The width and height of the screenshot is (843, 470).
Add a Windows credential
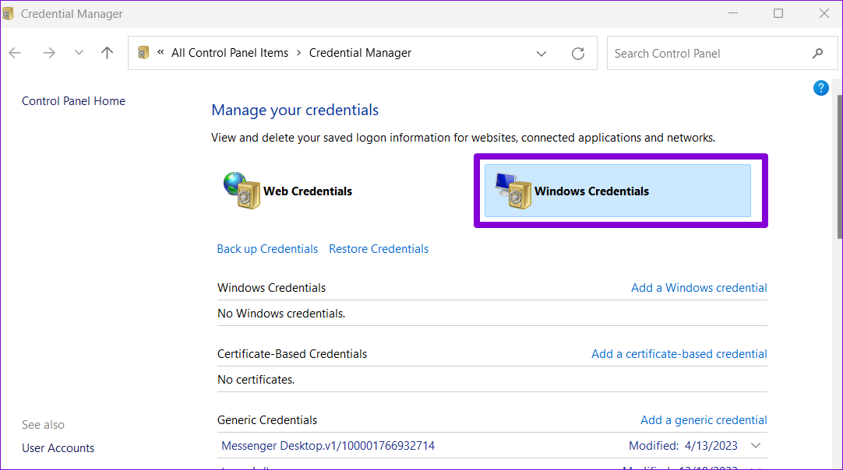click(699, 287)
